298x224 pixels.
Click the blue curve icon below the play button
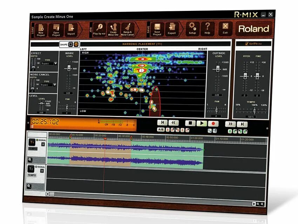coord(210,131)
